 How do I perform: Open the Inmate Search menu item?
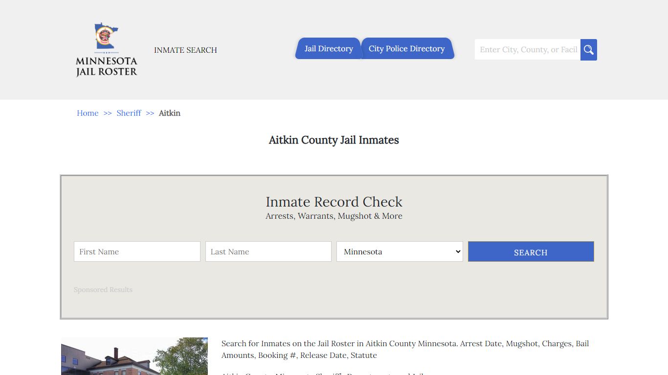tap(185, 50)
